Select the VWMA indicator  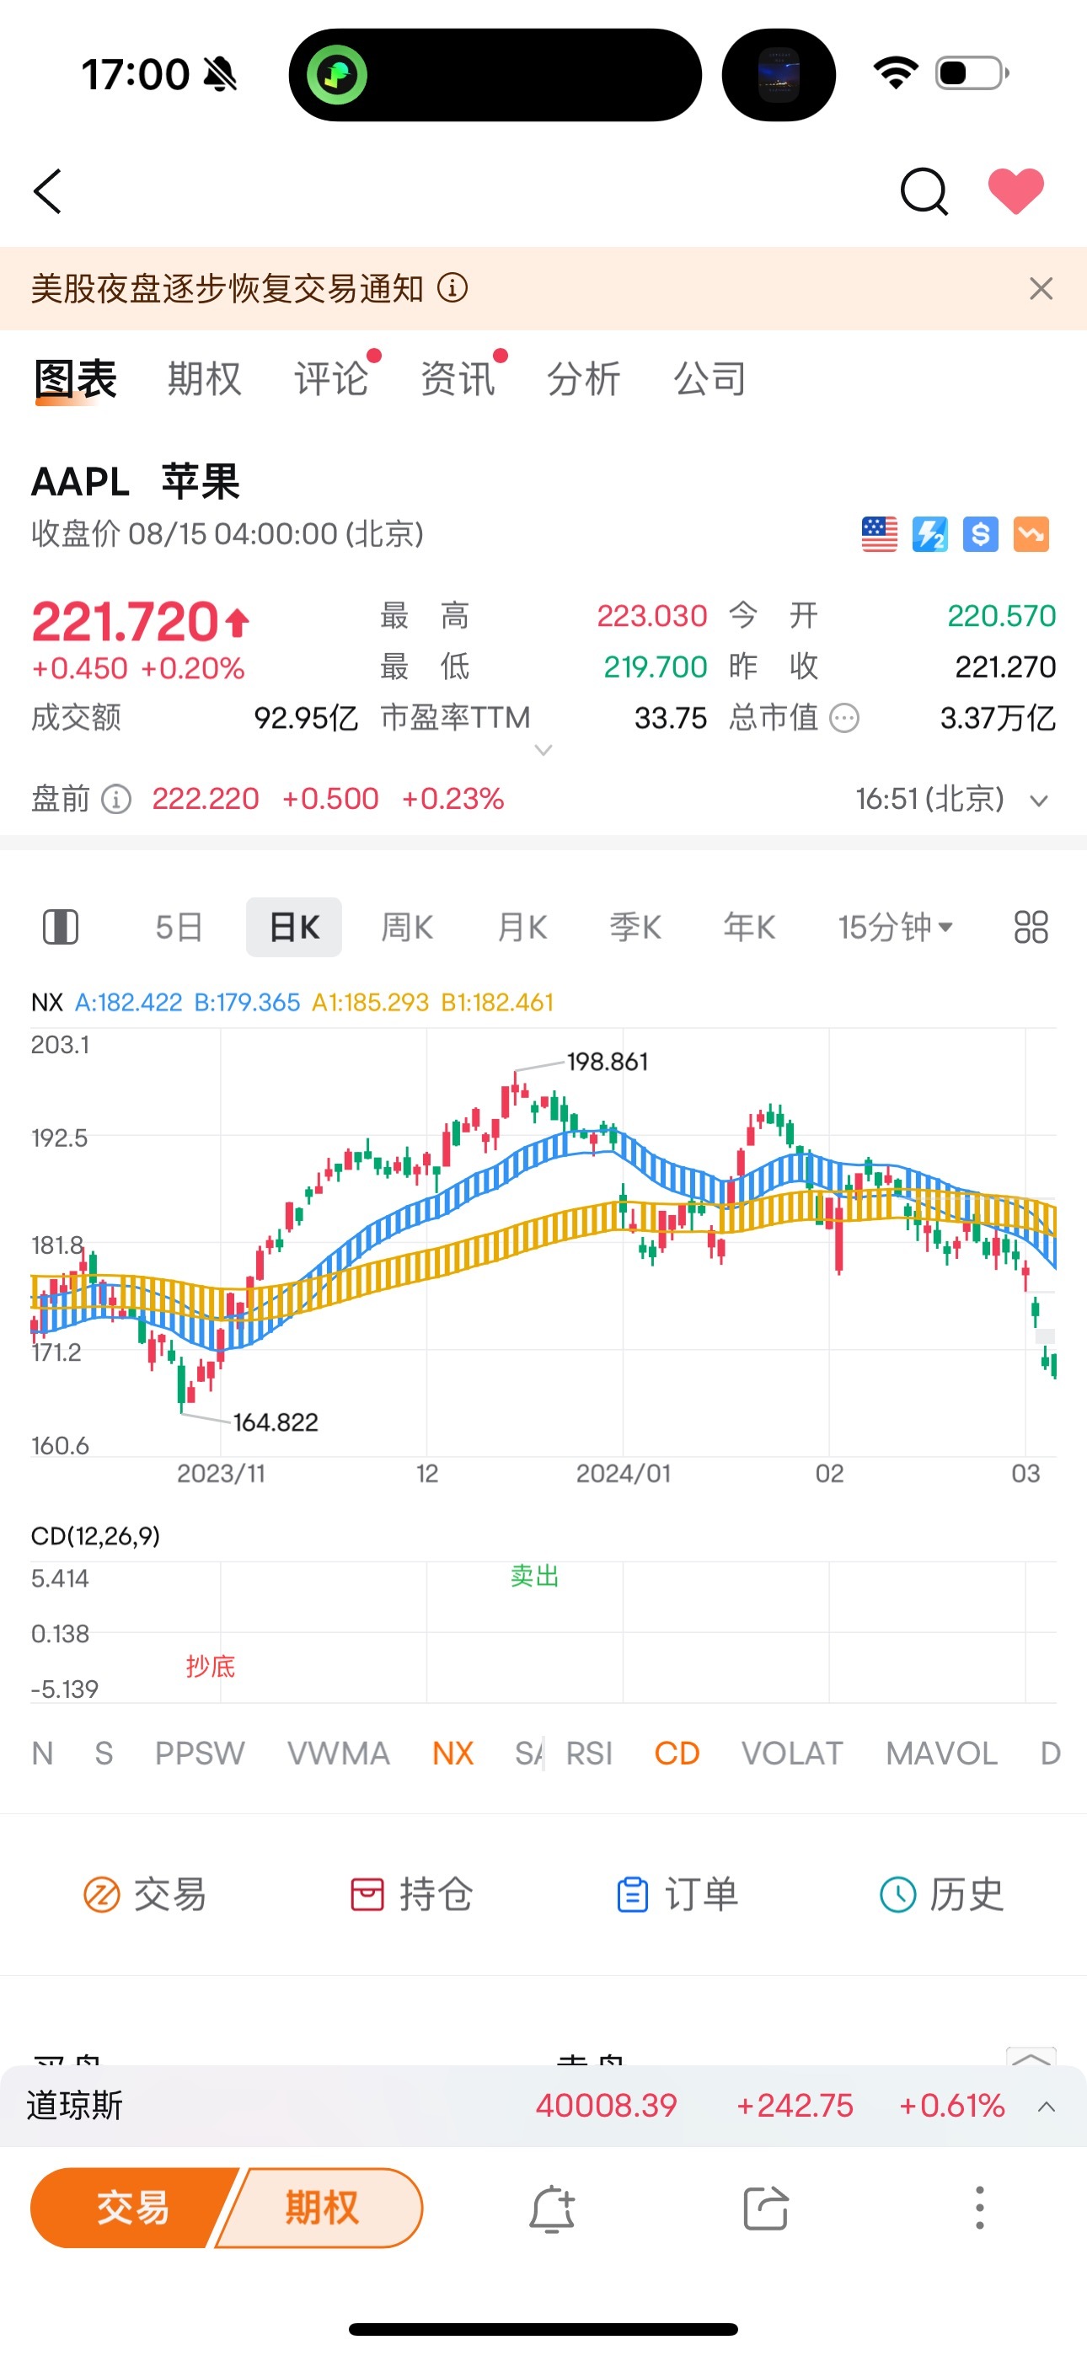[x=339, y=1754]
